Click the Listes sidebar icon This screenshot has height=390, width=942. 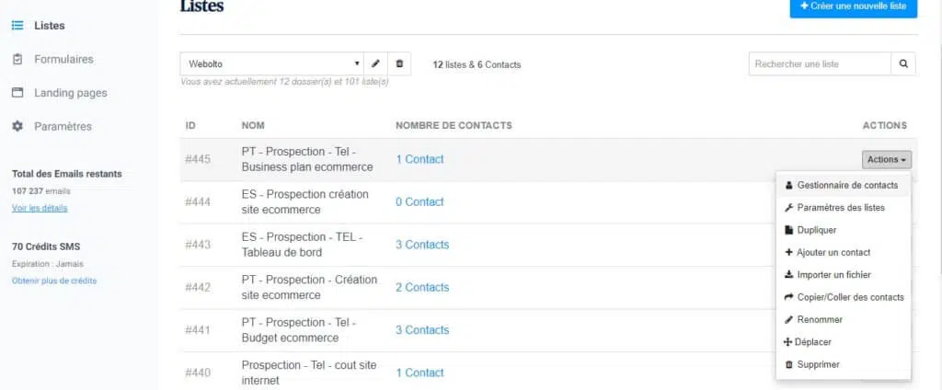[x=17, y=25]
